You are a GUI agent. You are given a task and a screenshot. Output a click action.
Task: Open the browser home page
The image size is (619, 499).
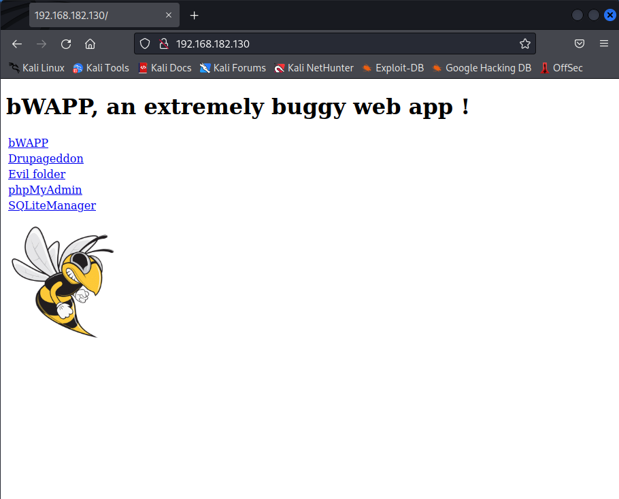(90, 44)
